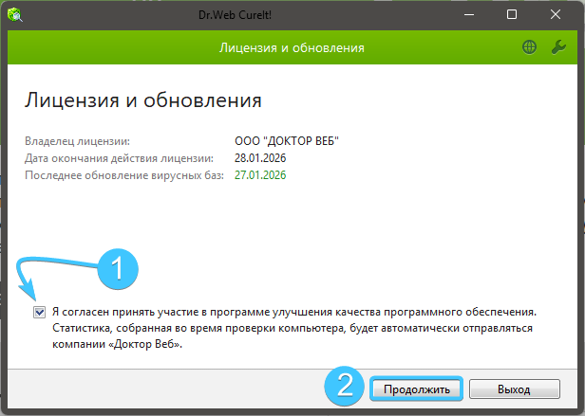Click the large "Лицензия и обновления" heading

(x=142, y=99)
